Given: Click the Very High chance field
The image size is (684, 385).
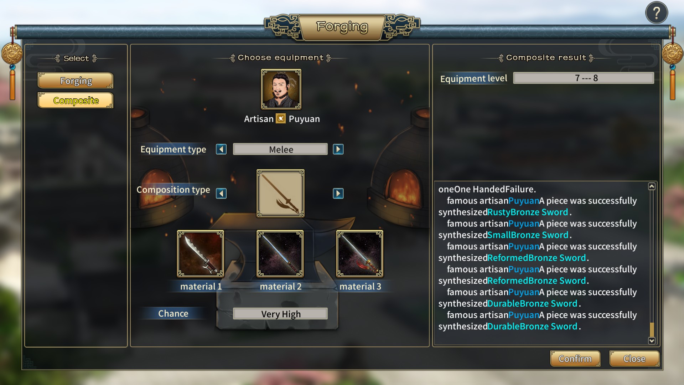Looking at the screenshot, I should tap(280, 314).
